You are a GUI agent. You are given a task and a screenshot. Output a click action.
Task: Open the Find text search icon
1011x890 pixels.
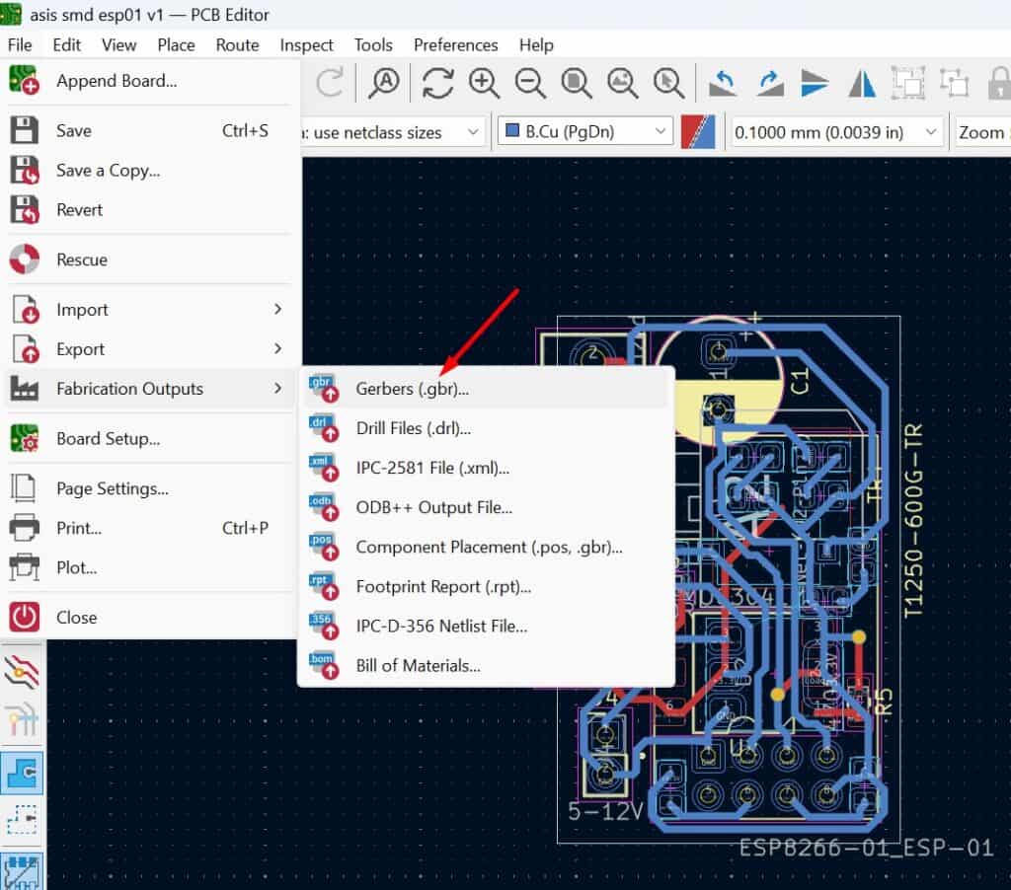tap(384, 84)
